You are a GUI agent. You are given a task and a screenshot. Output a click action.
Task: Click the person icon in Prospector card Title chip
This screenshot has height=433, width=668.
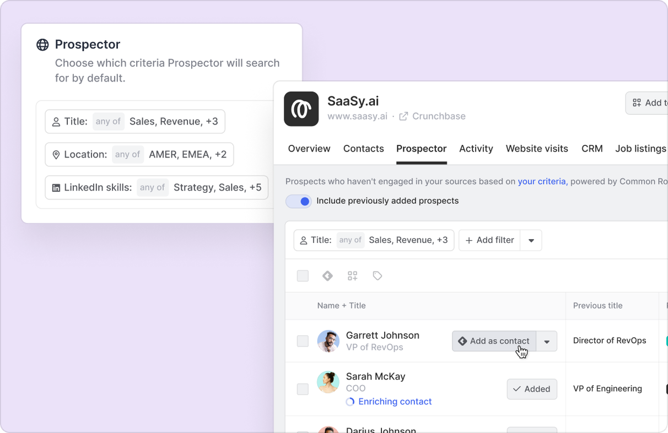tap(56, 122)
